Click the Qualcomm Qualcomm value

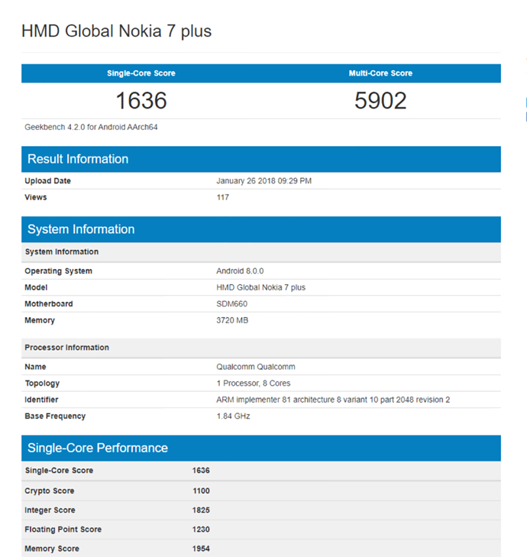coord(256,367)
